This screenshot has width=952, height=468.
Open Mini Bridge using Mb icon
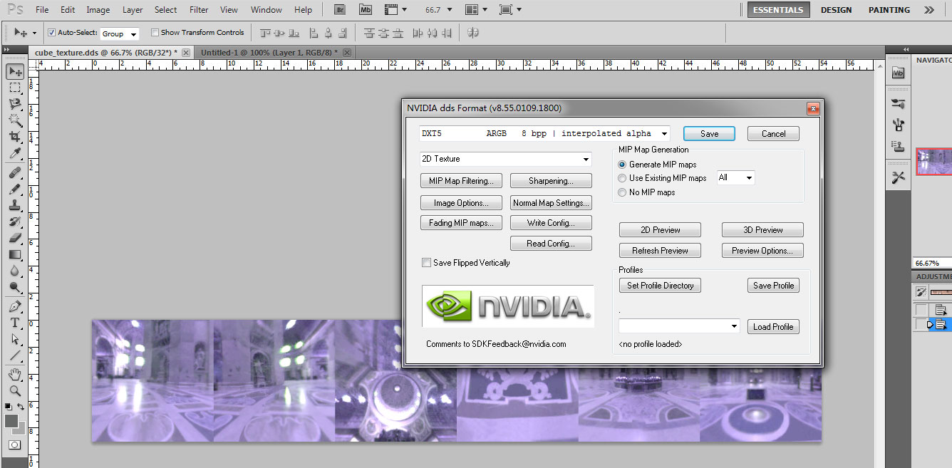[365, 10]
